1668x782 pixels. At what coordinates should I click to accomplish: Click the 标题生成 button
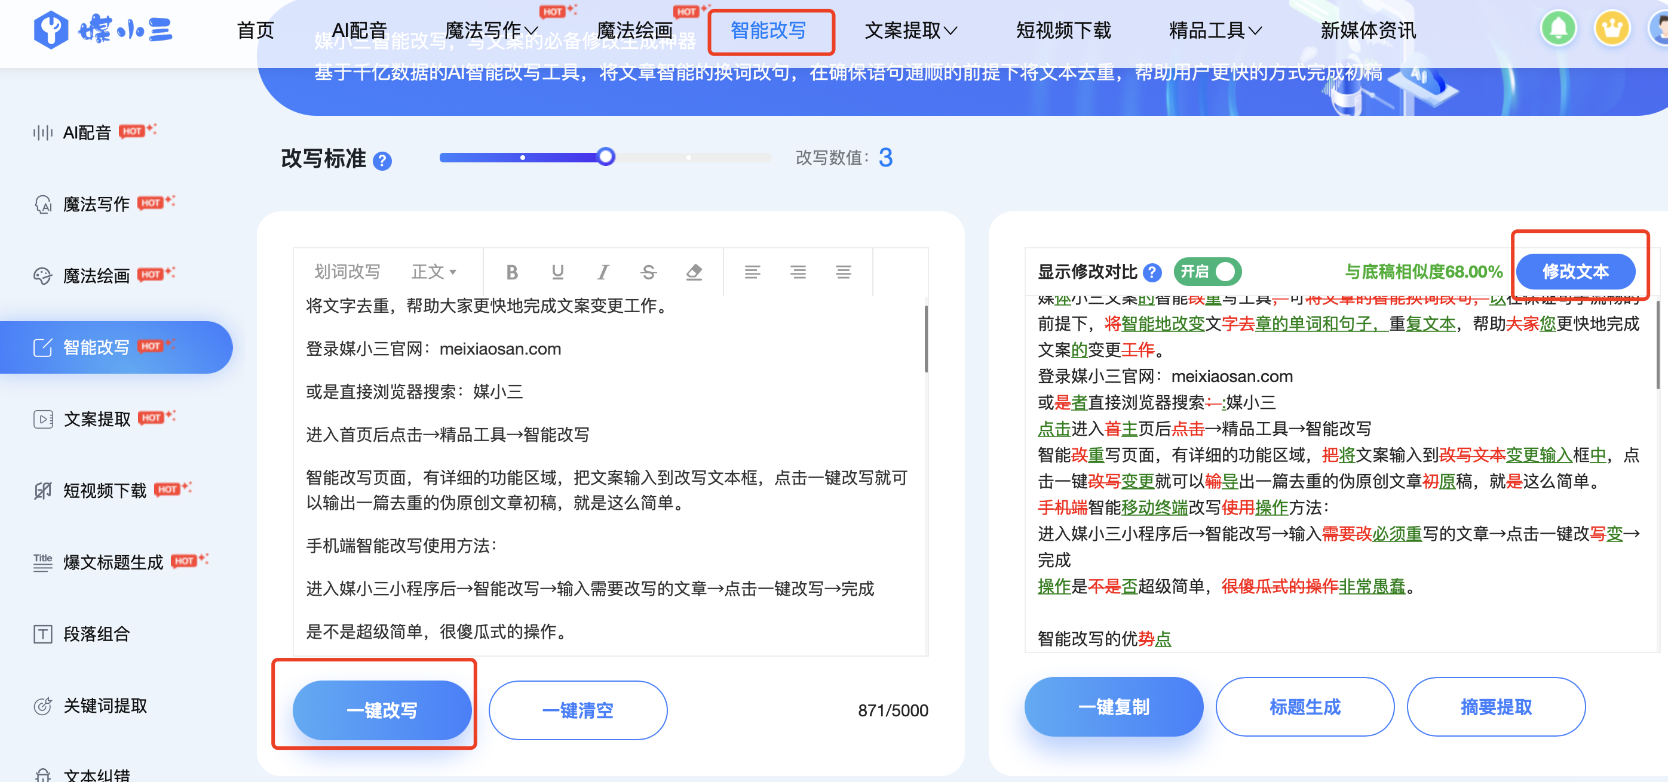point(1305,707)
